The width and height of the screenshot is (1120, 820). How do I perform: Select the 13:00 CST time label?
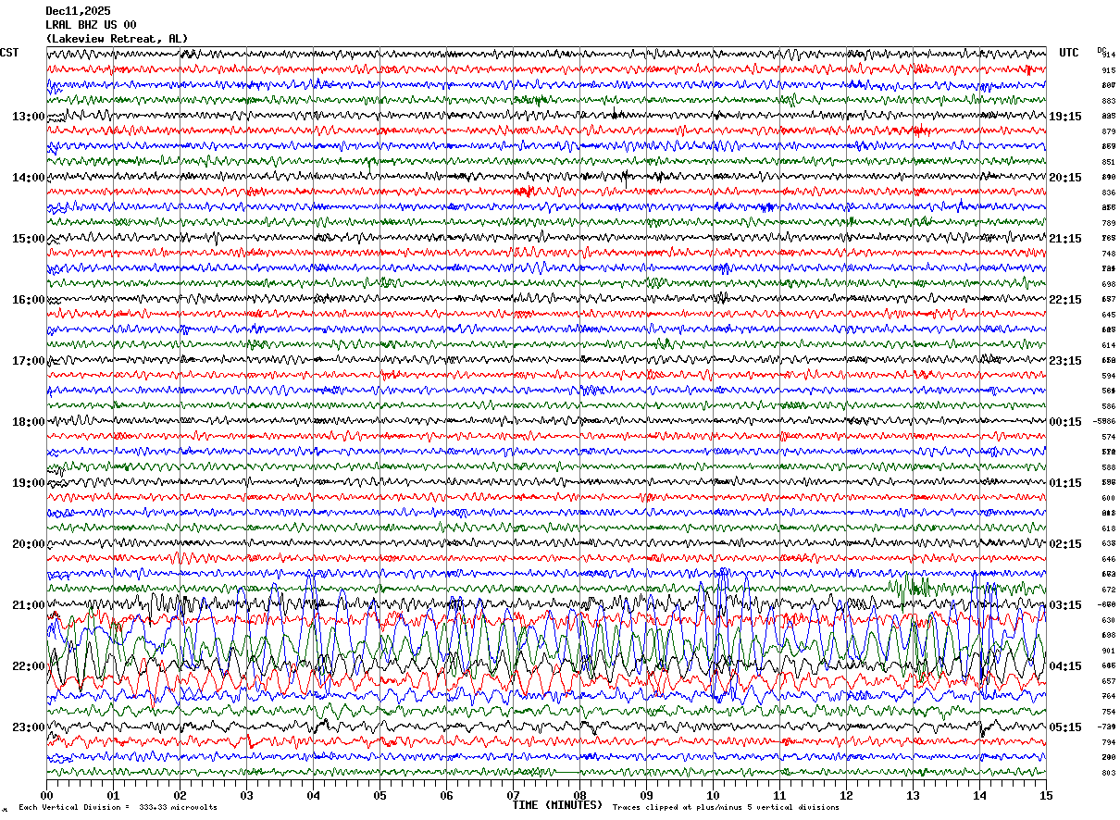click(x=28, y=117)
